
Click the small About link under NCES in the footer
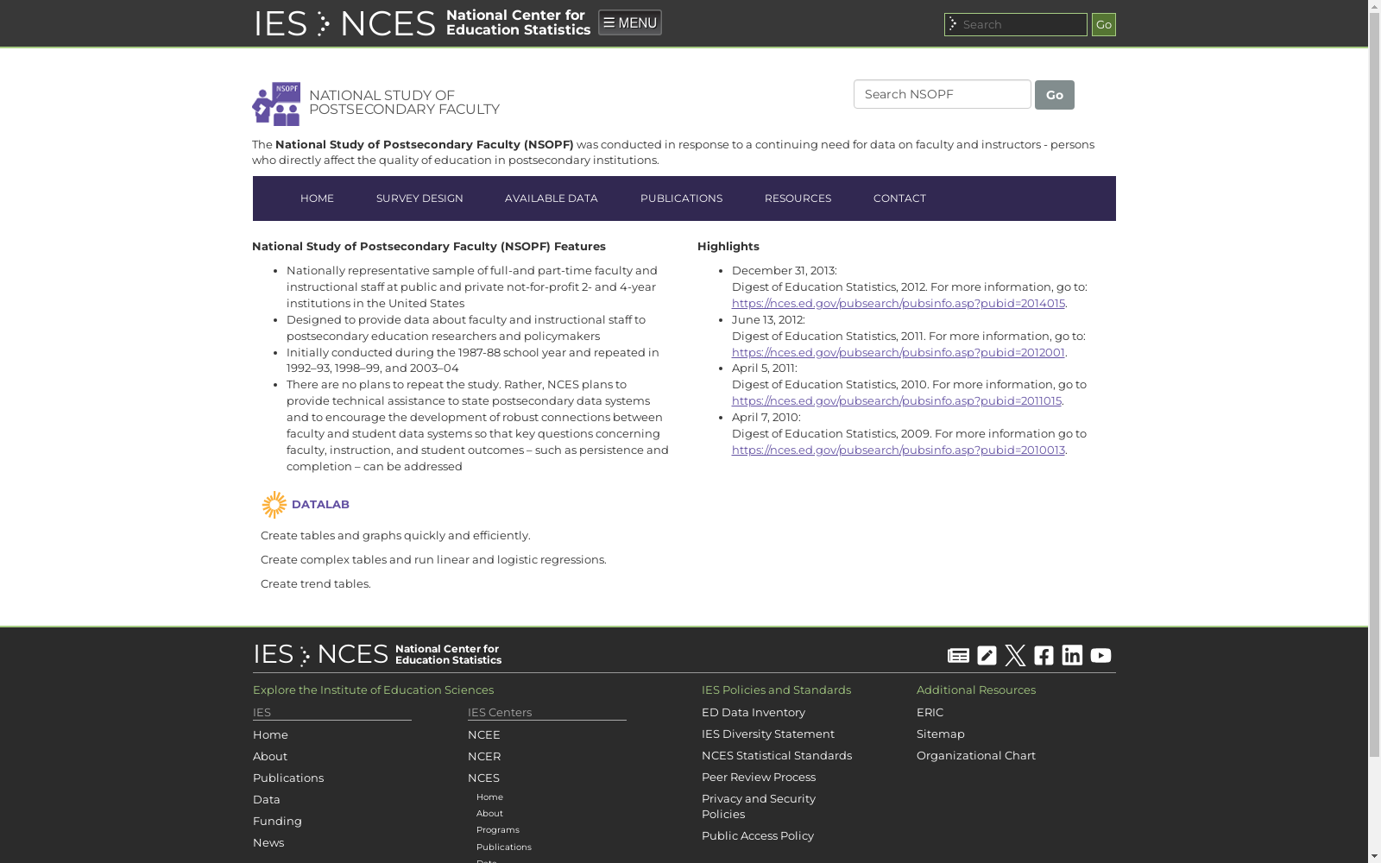point(489,814)
